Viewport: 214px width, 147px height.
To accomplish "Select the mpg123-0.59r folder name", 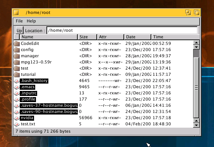I will click(x=36, y=62).
